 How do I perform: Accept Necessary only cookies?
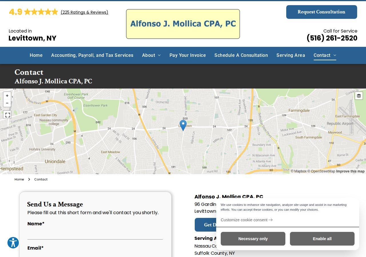click(x=253, y=239)
